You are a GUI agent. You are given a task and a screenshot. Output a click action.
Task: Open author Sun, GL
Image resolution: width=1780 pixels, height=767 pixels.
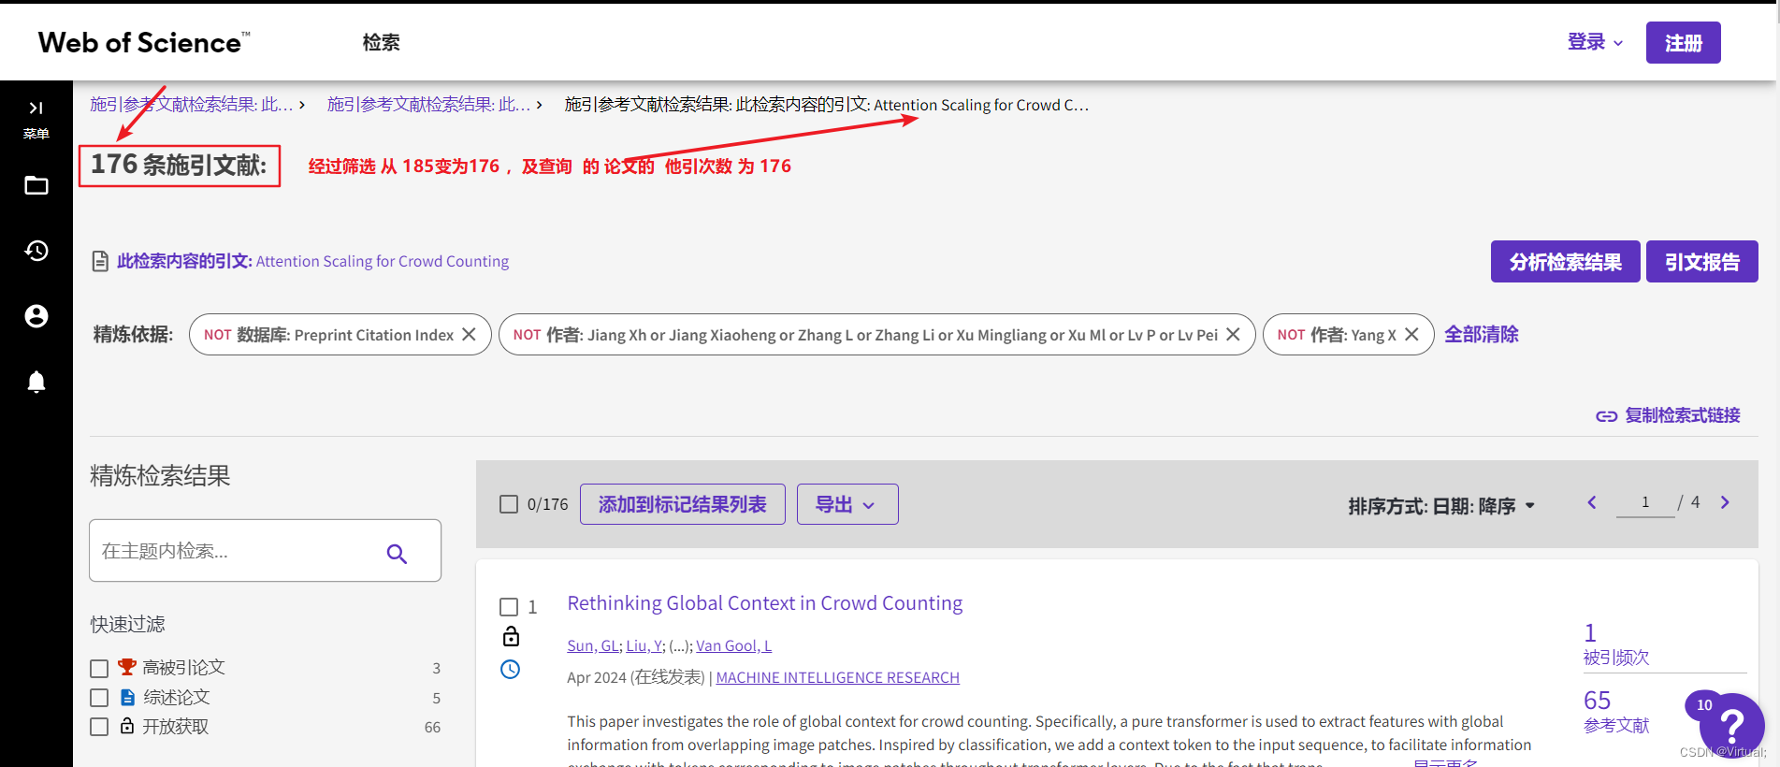coord(592,645)
